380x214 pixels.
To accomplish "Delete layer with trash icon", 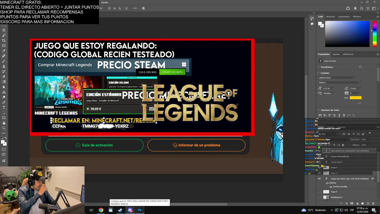I will tap(373, 204).
